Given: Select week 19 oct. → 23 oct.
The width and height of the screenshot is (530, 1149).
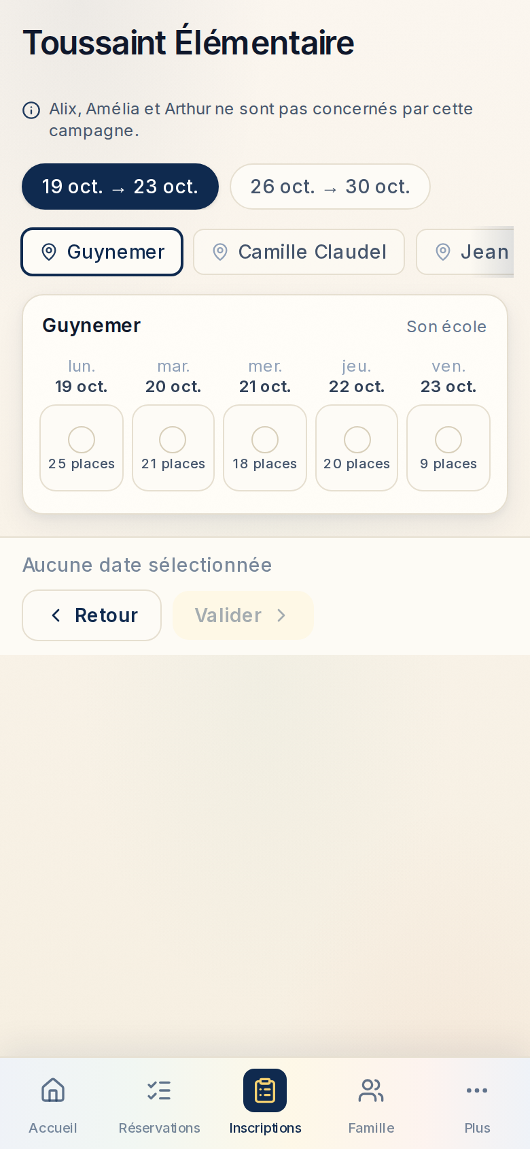Looking at the screenshot, I should [x=120, y=187].
